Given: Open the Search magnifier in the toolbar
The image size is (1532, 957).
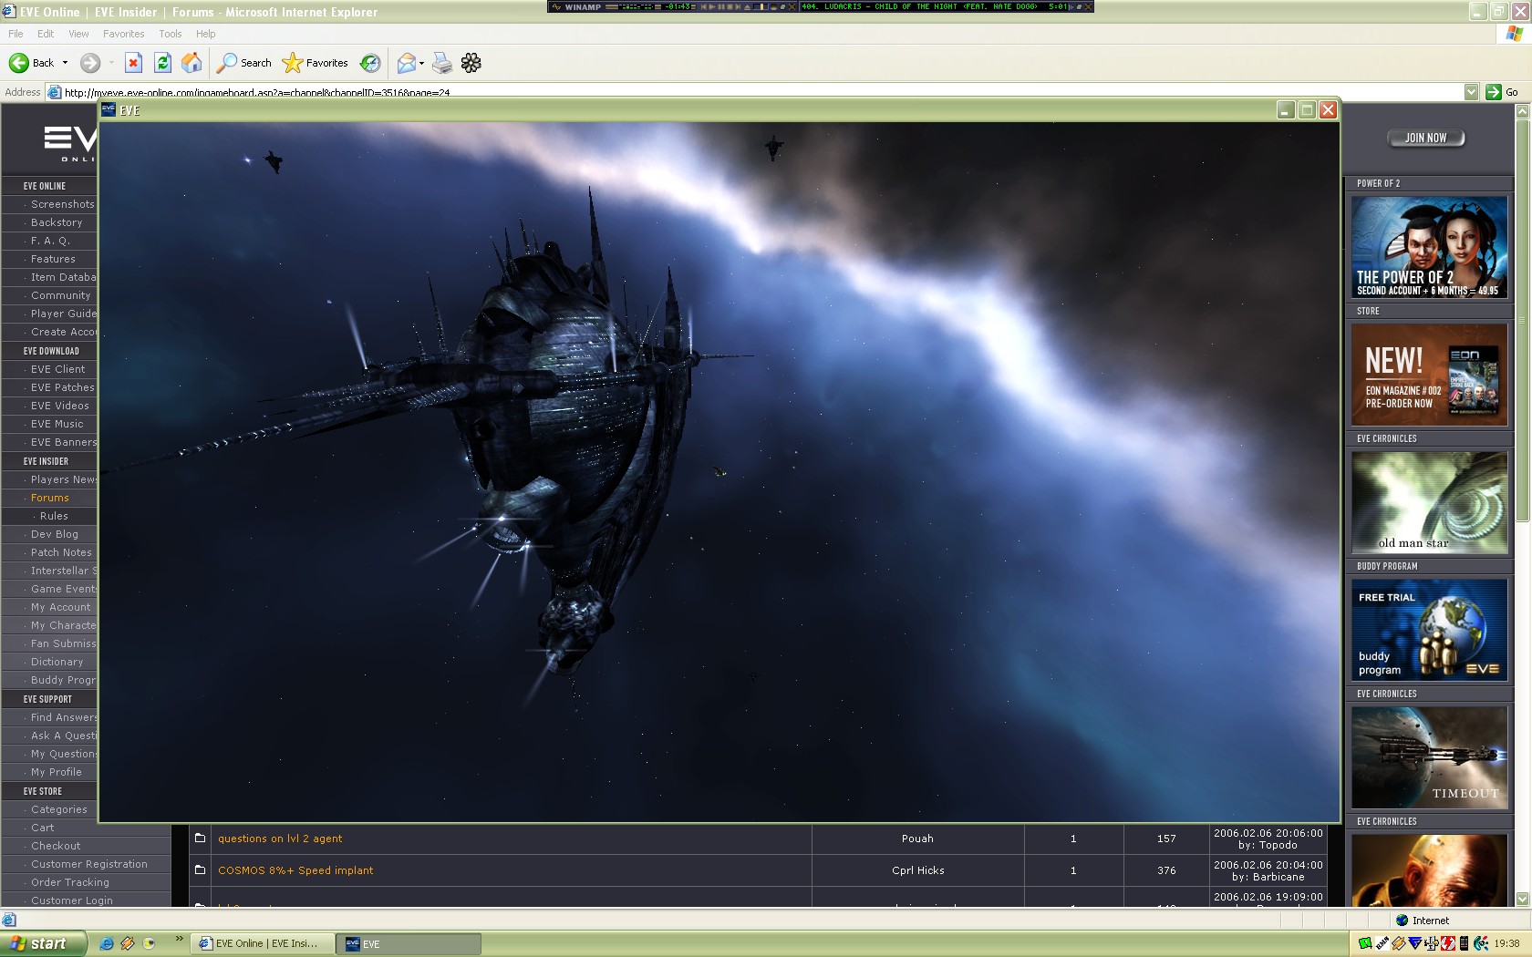Looking at the screenshot, I should click(x=227, y=63).
